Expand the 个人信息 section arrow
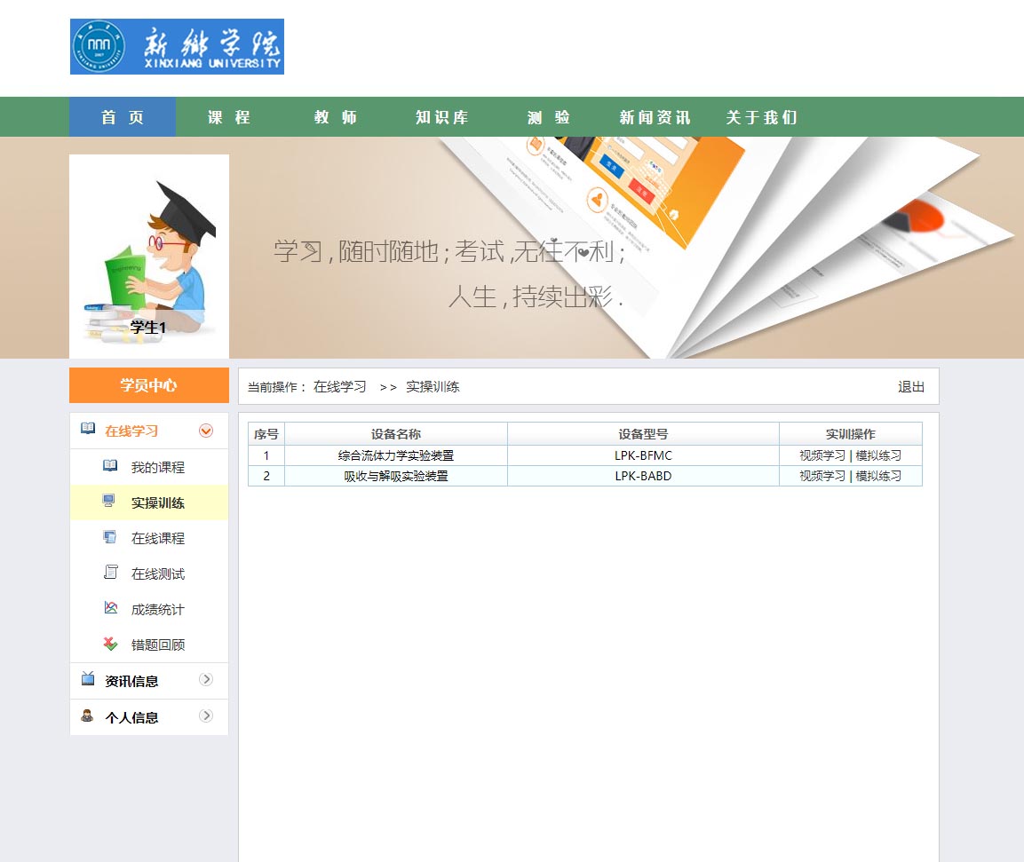 pyautogui.click(x=206, y=716)
